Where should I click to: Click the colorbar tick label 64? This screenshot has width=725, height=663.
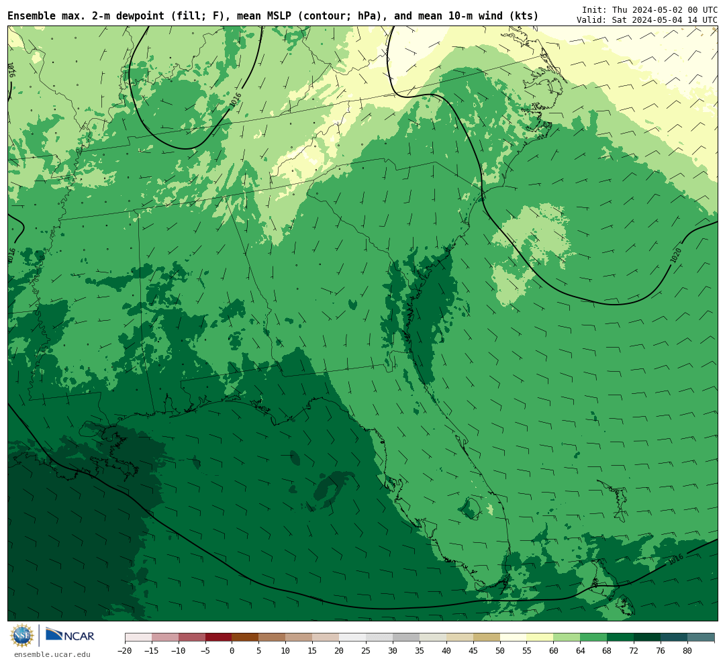click(x=580, y=650)
